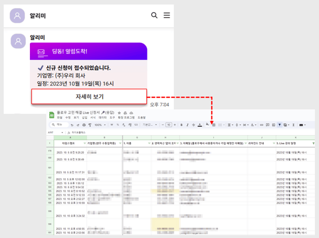This screenshot has height=238, width=319.
Task: Open filter dropdown on 타임스탬프 column header
Action: click(84, 143)
